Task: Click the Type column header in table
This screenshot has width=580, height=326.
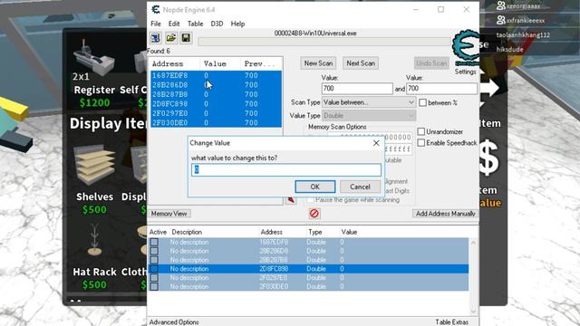Action: coord(315,232)
